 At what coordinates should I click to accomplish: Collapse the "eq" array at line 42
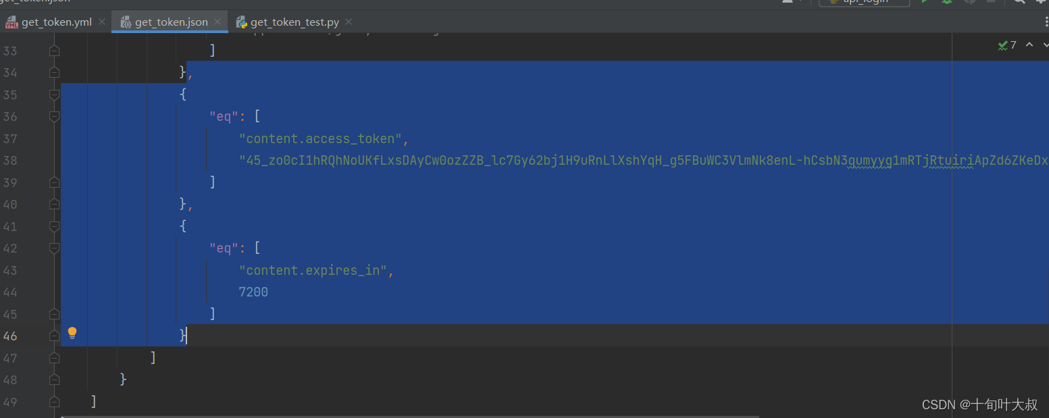[55, 249]
